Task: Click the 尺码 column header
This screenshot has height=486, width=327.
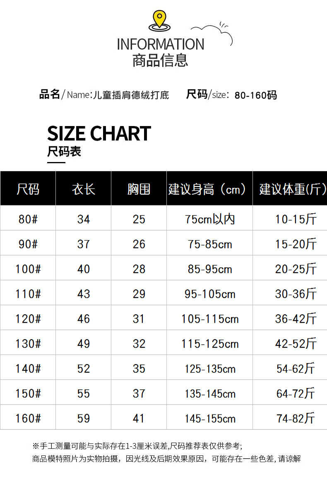Action: point(28,189)
